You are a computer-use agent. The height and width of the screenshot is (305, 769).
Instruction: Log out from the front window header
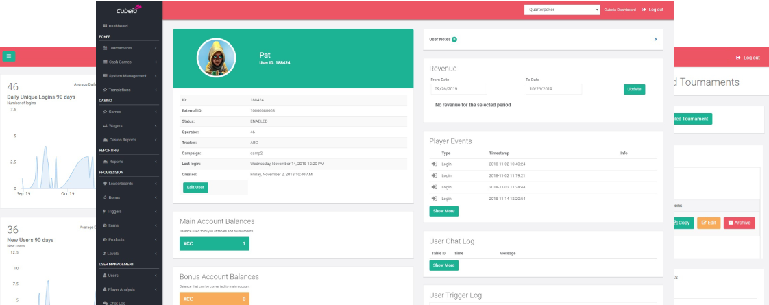pyautogui.click(x=652, y=10)
